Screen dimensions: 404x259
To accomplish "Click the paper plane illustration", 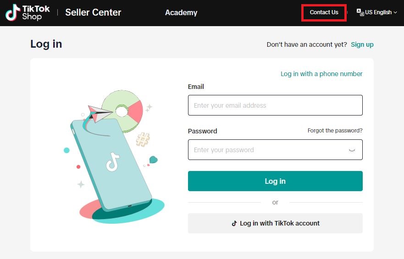I will (100, 112).
